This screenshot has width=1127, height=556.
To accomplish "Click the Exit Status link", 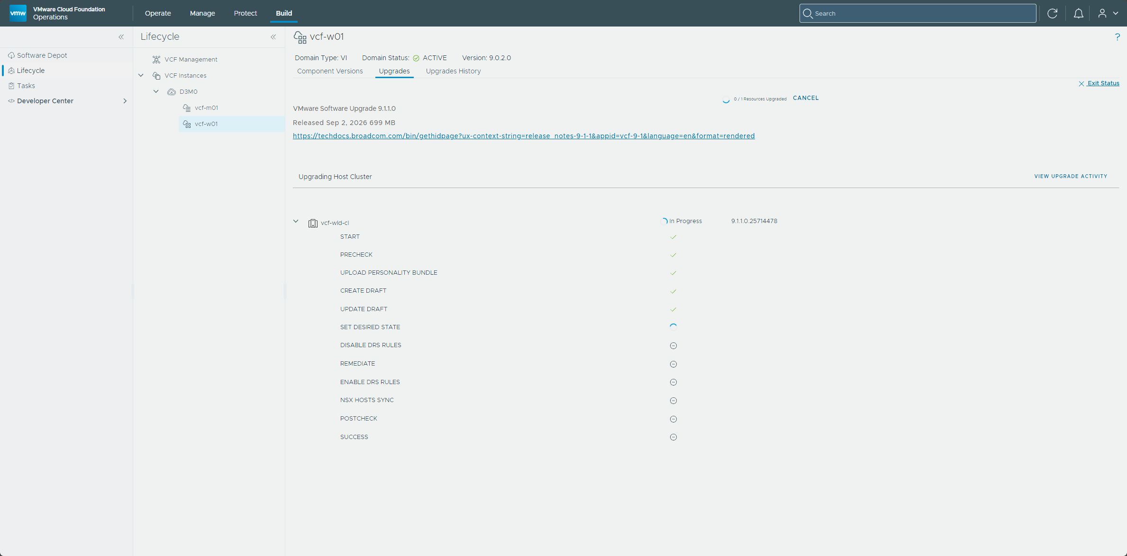I will [x=1103, y=83].
